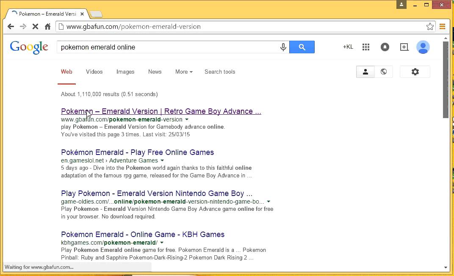
Task: Select the Pokemon – Emerald Versi browser tab
Action: (x=47, y=14)
